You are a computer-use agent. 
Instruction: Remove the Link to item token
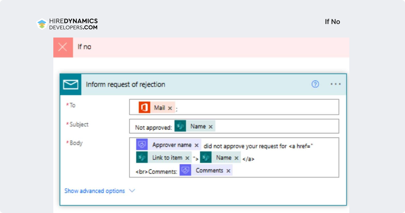[187, 158]
